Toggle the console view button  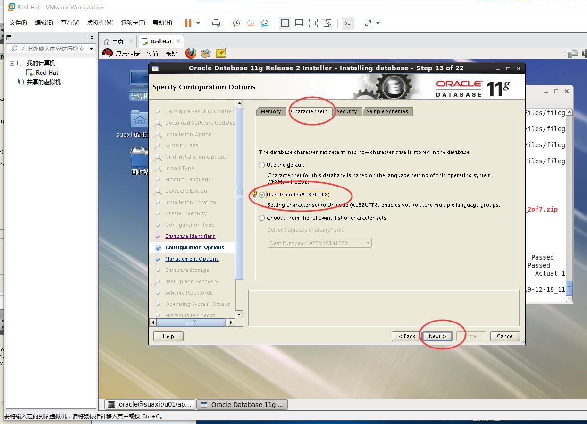(348, 23)
